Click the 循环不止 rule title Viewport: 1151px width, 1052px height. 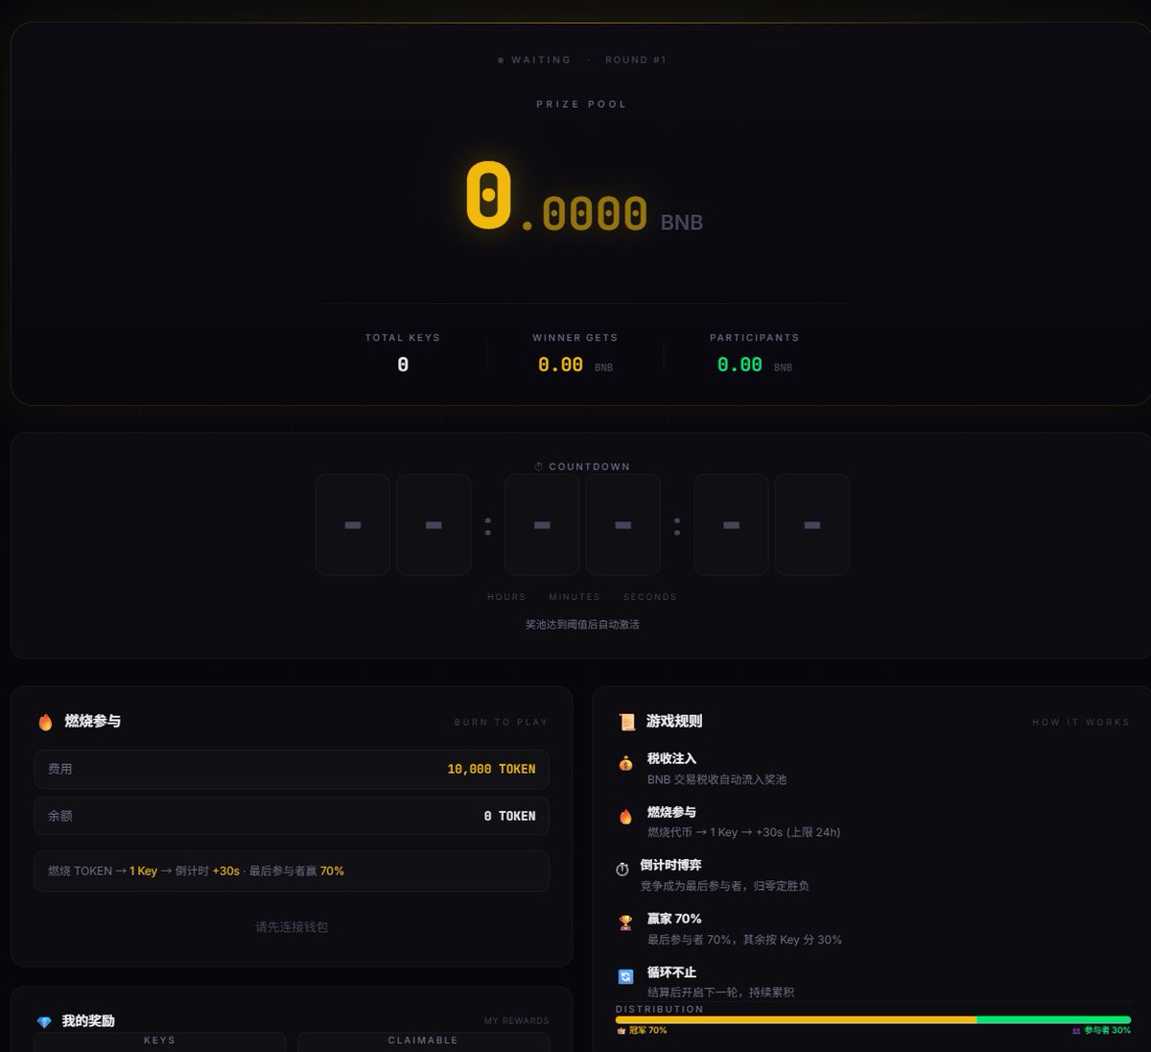[x=671, y=972]
